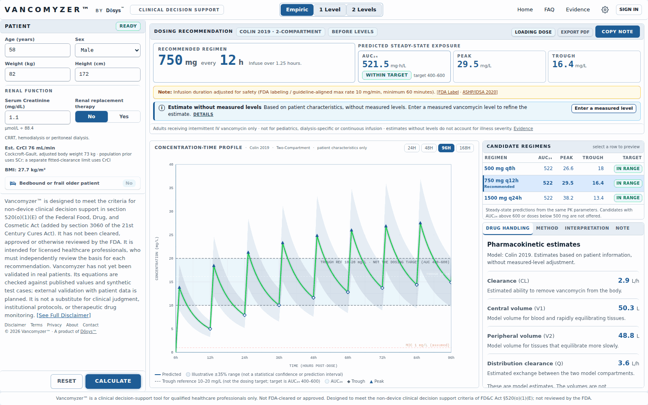Click the CALCULATE button
The width and height of the screenshot is (648, 405).
113,382
